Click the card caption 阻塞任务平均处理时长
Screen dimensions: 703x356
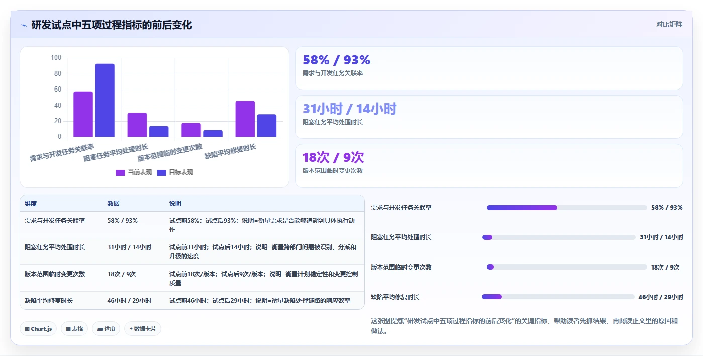333,122
